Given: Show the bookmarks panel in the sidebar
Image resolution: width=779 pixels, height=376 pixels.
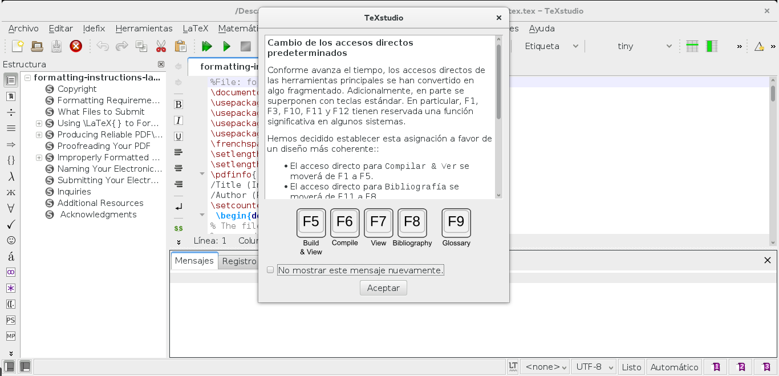Looking at the screenshot, I should (11, 96).
